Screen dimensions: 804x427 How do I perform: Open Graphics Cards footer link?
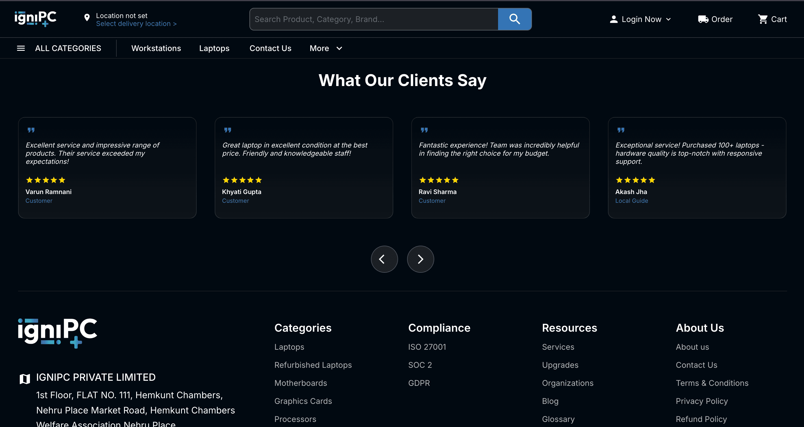tap(303, 401)
